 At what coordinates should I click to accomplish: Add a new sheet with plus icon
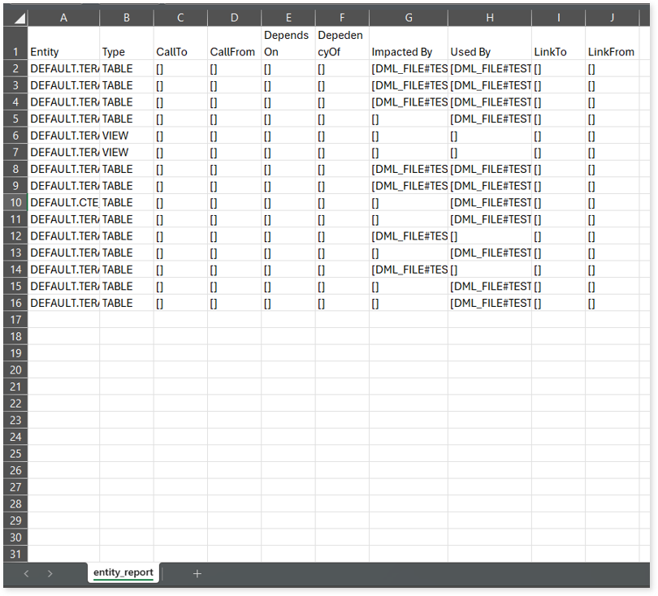coord(197,573)
